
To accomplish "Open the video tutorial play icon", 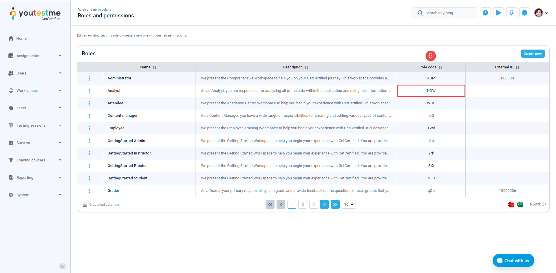I will click(498, 13).
